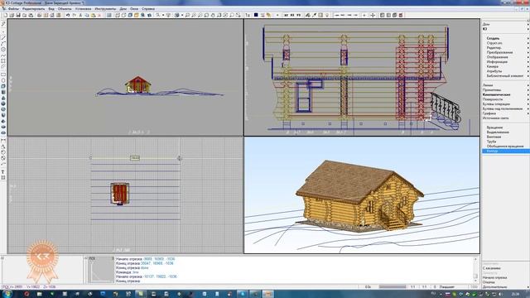Open the Редактировать menu
The height and width of the screenshot is (298, 530).
33,9
